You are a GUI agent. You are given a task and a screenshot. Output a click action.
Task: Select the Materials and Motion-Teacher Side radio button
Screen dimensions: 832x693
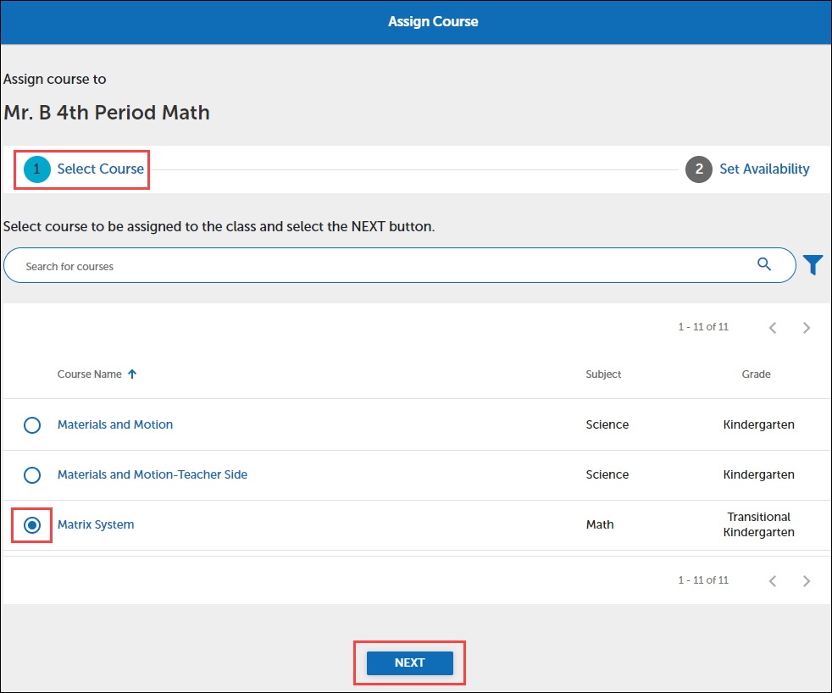32,474
